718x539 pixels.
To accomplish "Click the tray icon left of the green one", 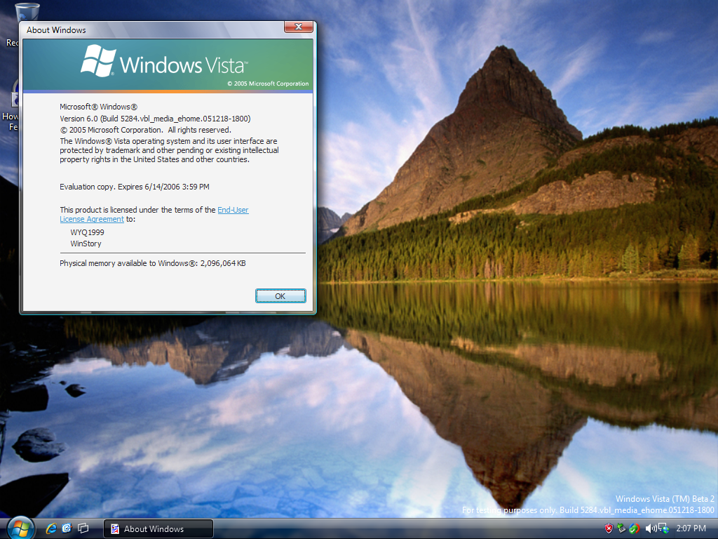I will coord(621,528).
